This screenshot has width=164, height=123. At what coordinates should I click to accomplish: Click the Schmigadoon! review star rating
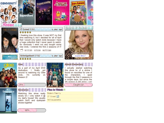pyautogui.click(x=25, y=59)
